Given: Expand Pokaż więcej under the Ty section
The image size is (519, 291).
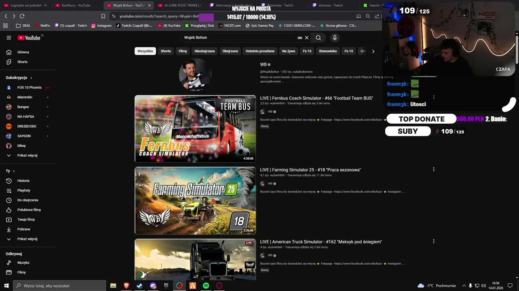Looking at the screenshot, I should [28, 239].
